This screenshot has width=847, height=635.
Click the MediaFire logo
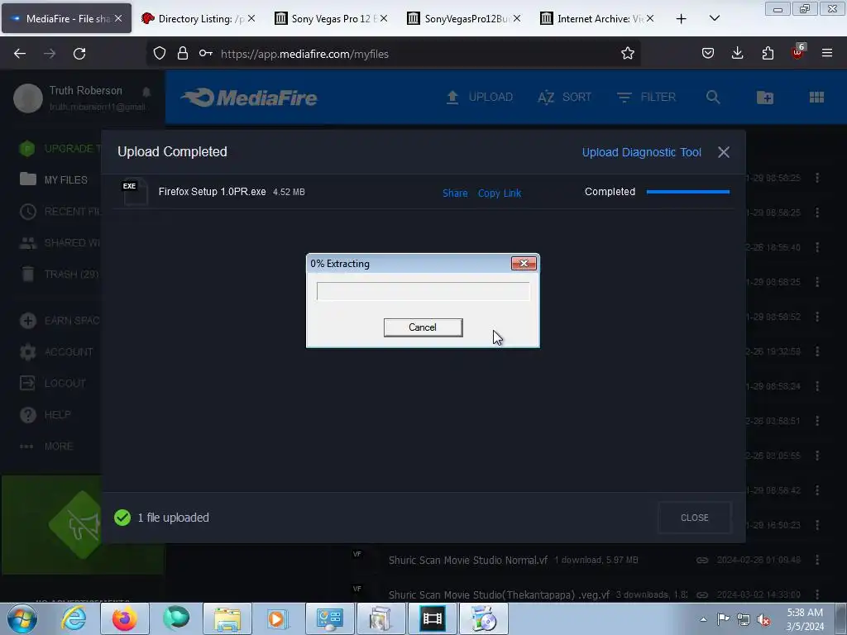click(x=249, y=98)
